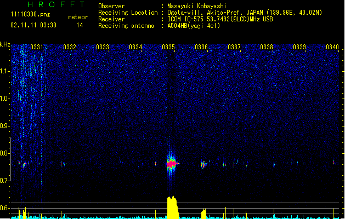This screenshot has width=345, height=219.
Task: Click the 1.1 frequency axis label
Action: (5, 71)
